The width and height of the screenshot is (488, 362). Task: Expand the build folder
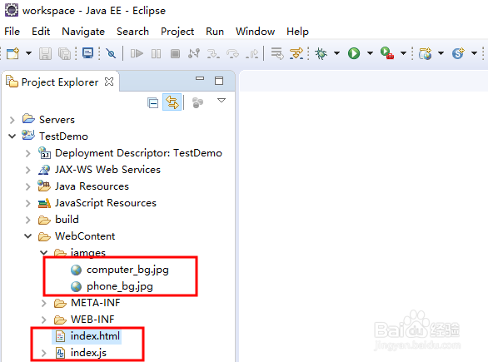[28, 220]
